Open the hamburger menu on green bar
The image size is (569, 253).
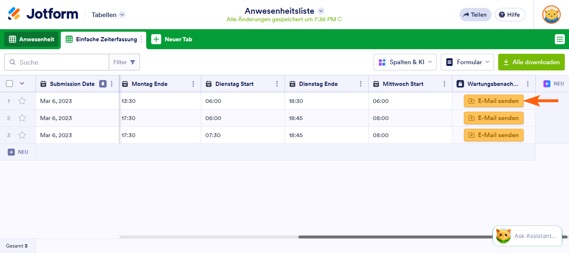(560, 39)
